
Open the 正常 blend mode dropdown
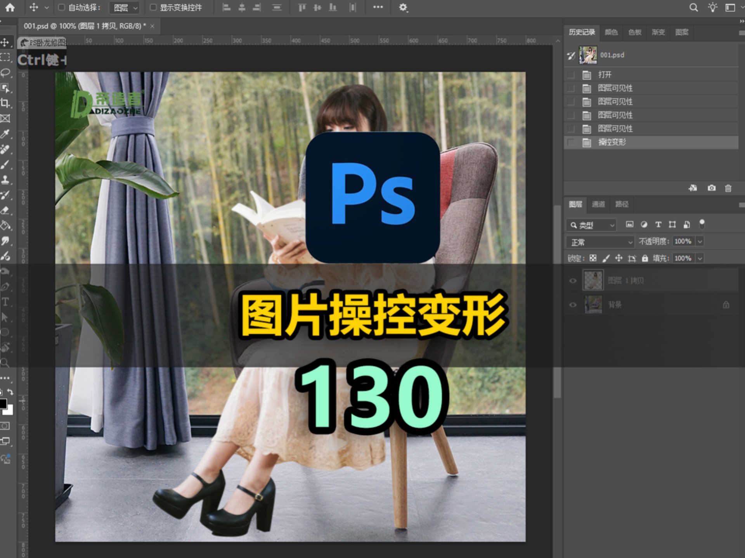click(600, 242)
